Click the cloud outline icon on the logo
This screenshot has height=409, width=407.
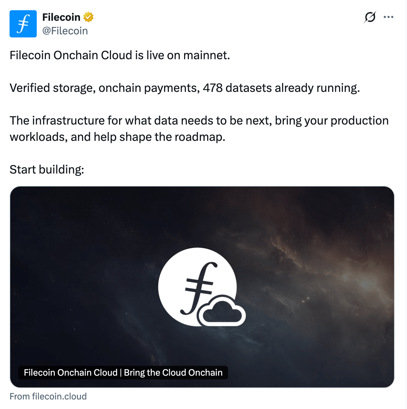(x=222, y=311)
